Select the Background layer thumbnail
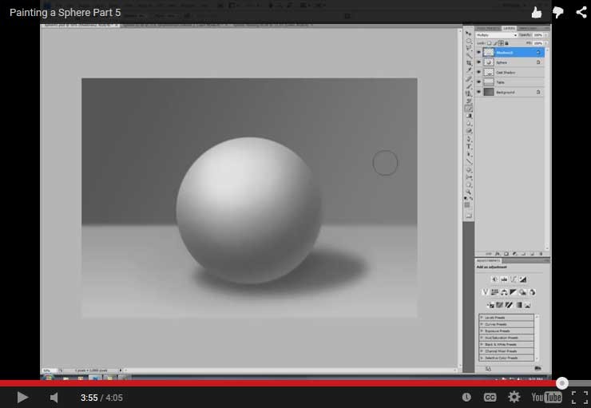The image size is (591, 408). [x=489, y=92]
